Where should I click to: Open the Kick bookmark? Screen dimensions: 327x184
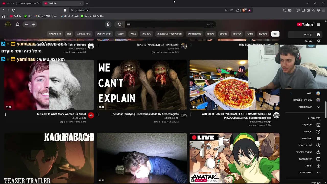click(28, 16)
